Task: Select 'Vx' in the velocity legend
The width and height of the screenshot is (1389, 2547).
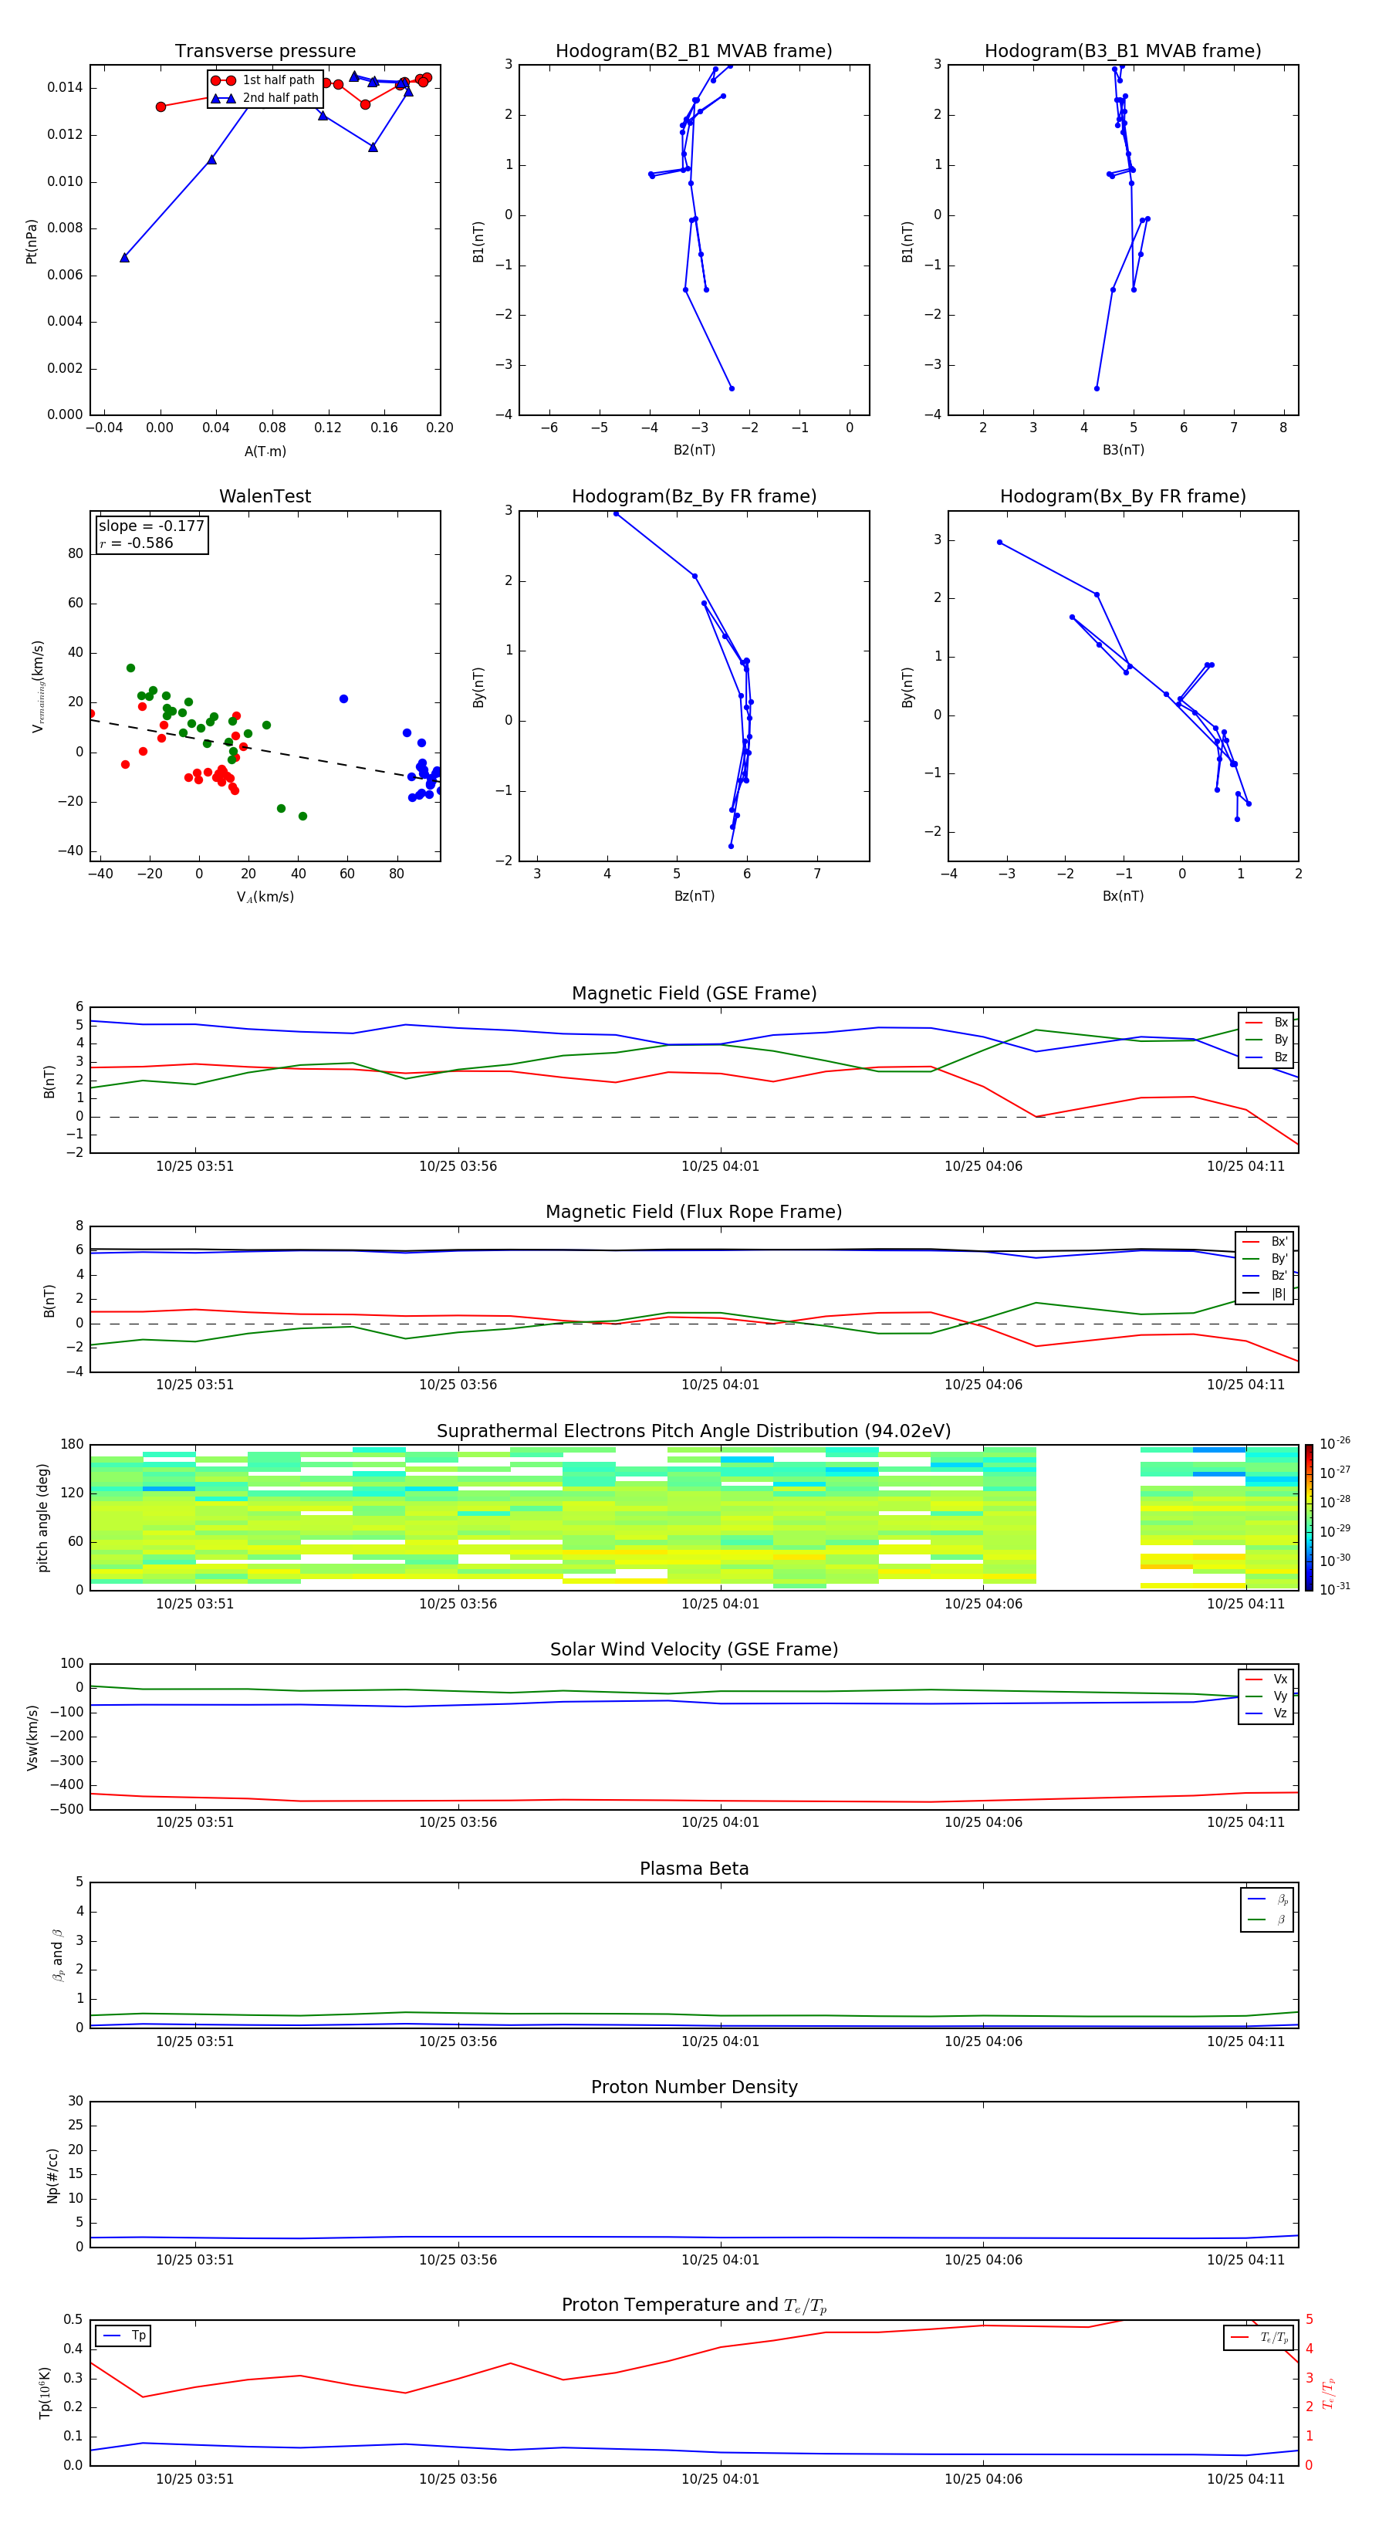Action: point(1266,1679)
